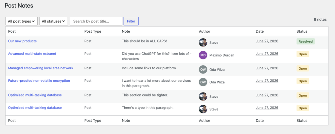Click Steve's avatar in typo paragraph row
Screen dimensions: 335x134
click(203, 109)
